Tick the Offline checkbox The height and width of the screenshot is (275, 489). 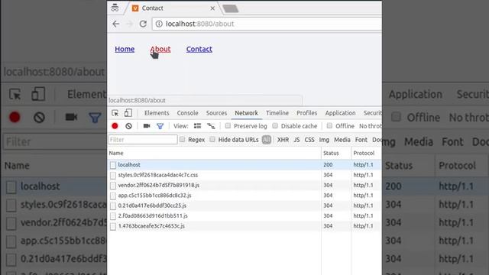click(x=329, y=125)
